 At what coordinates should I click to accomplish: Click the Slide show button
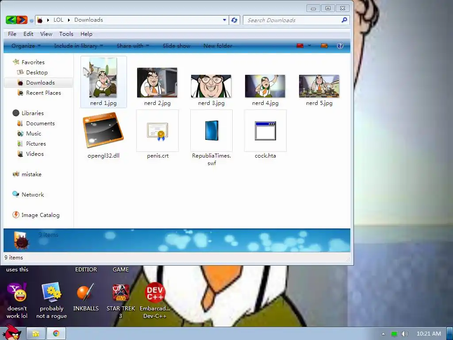pyautogui.click(x=176, y=46)
